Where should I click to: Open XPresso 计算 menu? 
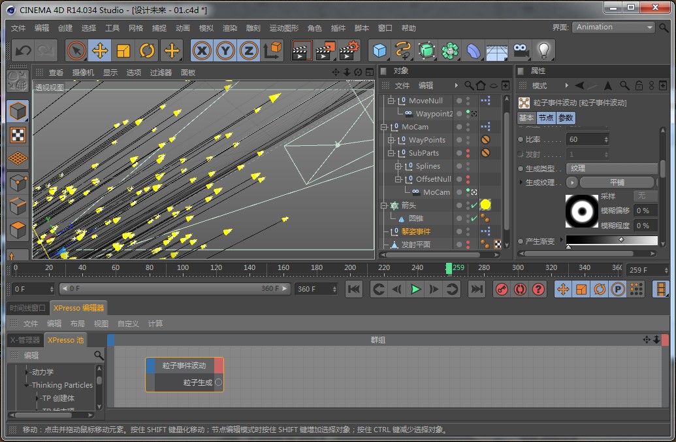pyautogui.click(x=155, y=324)
